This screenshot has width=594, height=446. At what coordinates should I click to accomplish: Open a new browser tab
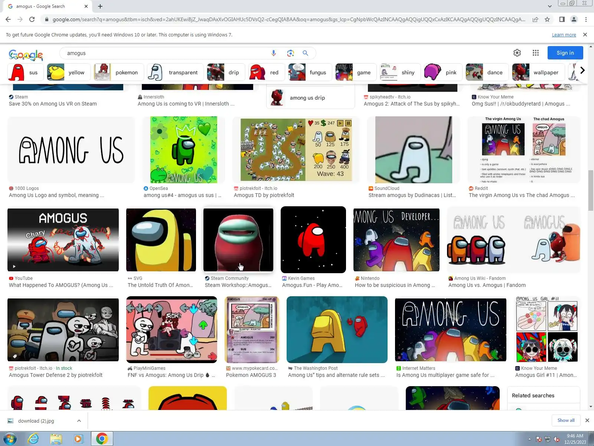pos(100,6)
